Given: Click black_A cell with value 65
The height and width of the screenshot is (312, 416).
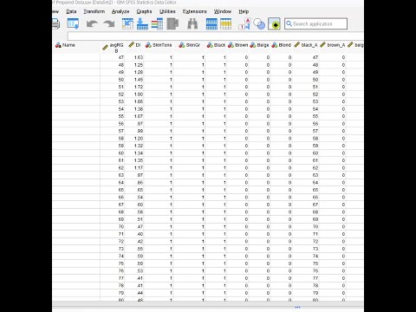Looking at the screenshot, I should point(306,190).
